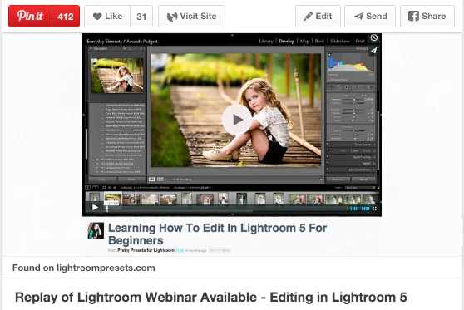Open the Learning How To Edit In Lightroom 5 link
Screen dimensions: 464x310
tap(218, 234)
